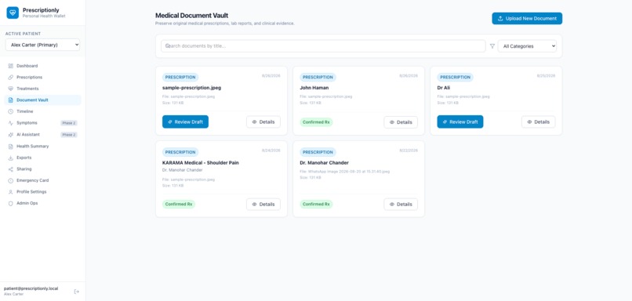Screen dimensions: 632x301
Task: Click the search documents by title field
Action: click(323, 46)
